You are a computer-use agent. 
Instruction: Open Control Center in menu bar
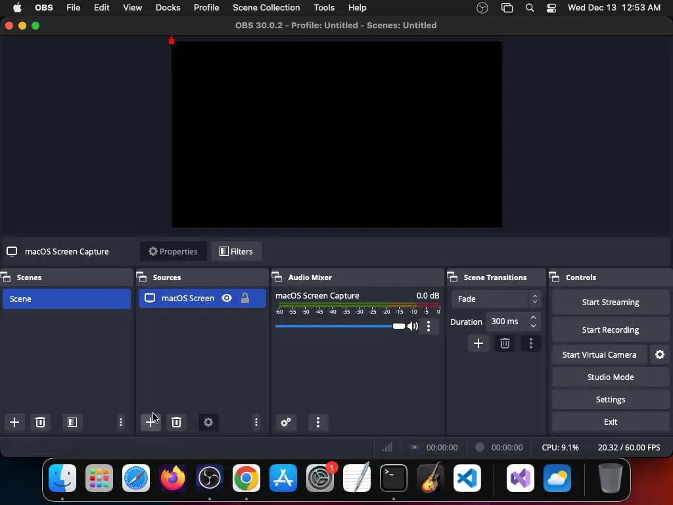tap(551, 8)
